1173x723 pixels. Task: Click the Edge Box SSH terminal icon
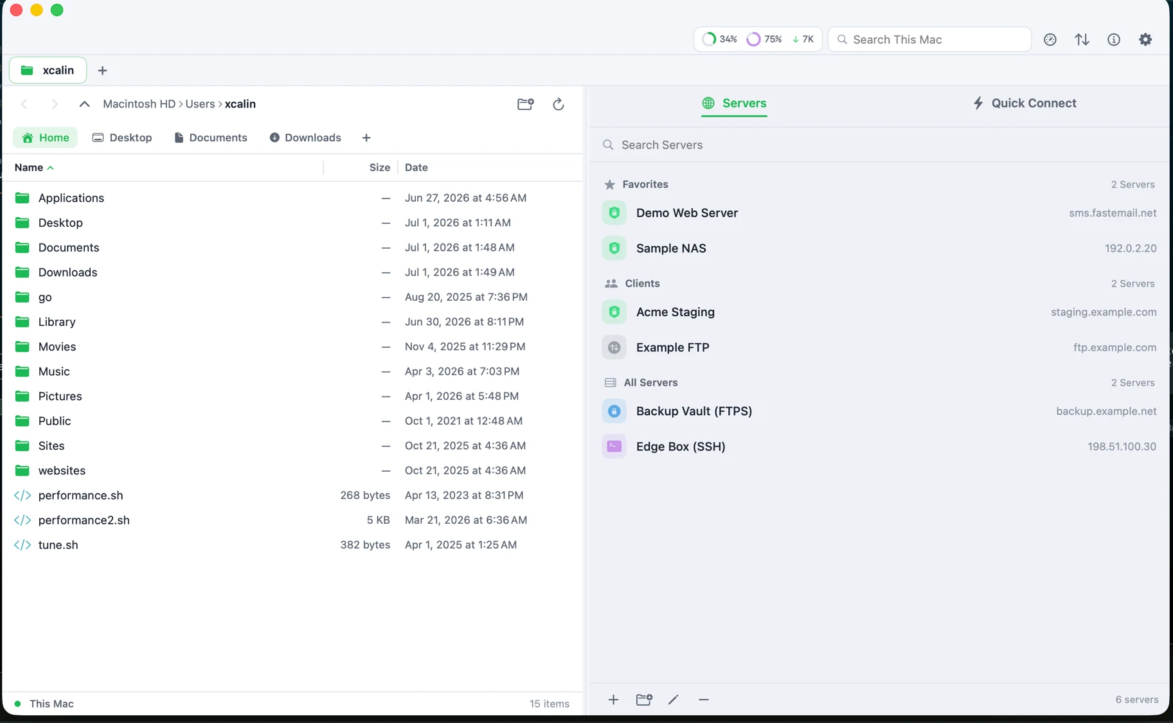tap(614, 446)
